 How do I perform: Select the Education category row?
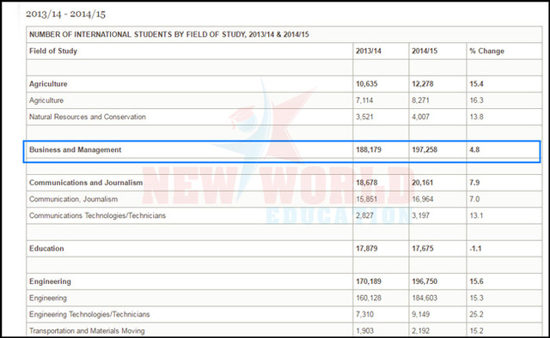284,249
